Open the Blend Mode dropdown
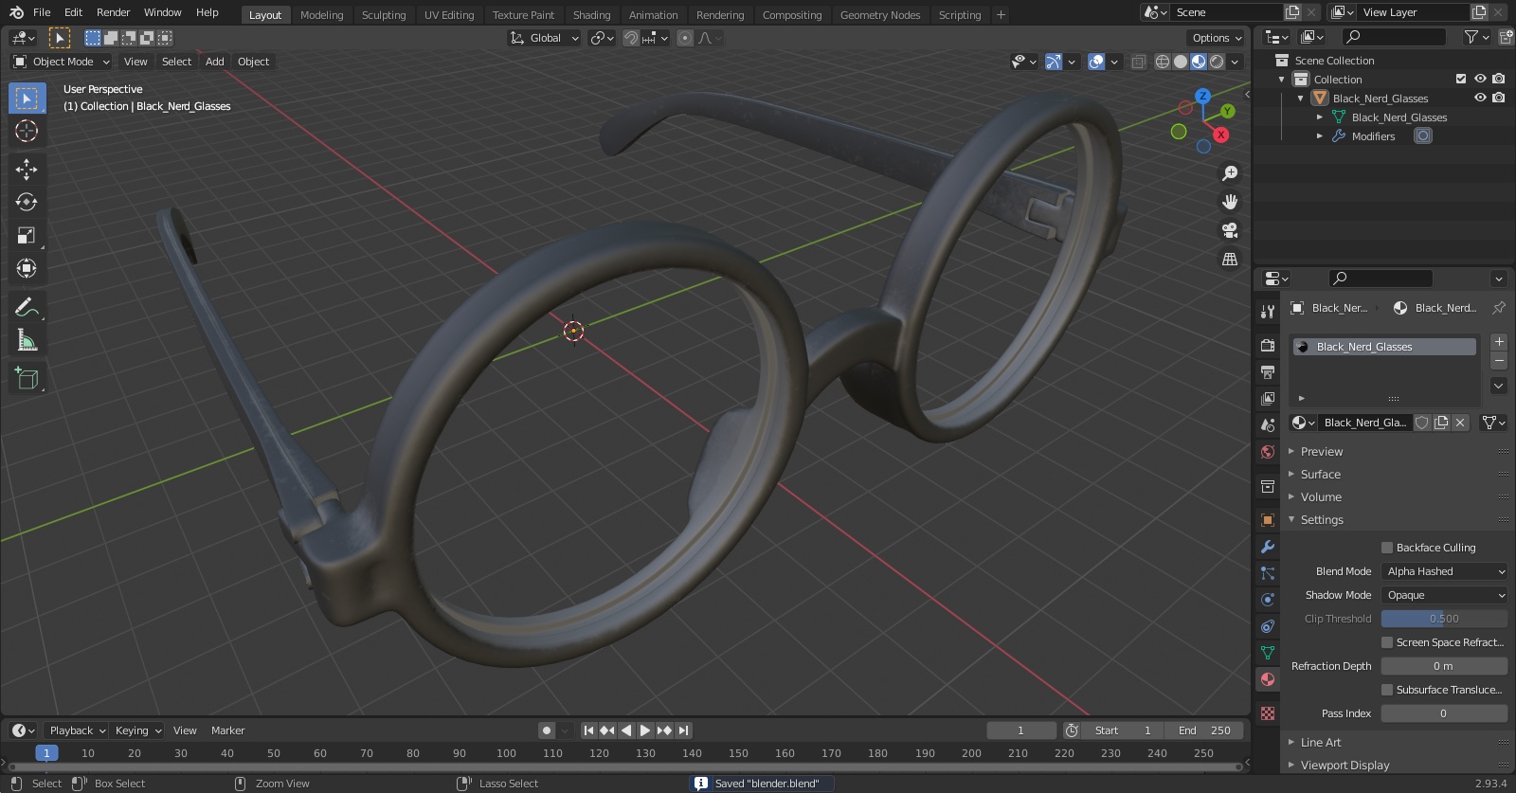1516x793 pixels. [1444, 571]
